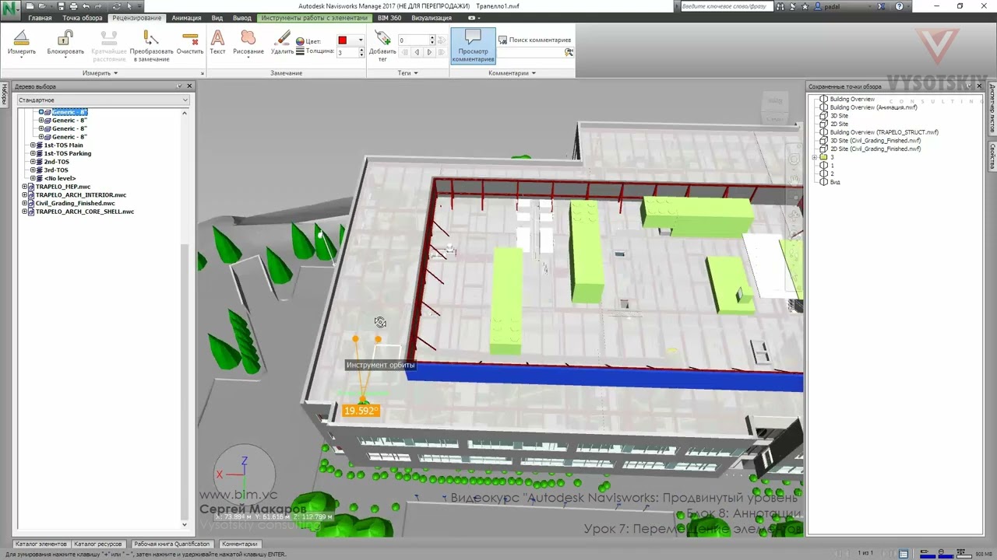This screenshot has width=997, height=560.
Task: Open the red Color (Цвет) swatch
Action: (347, 40)
